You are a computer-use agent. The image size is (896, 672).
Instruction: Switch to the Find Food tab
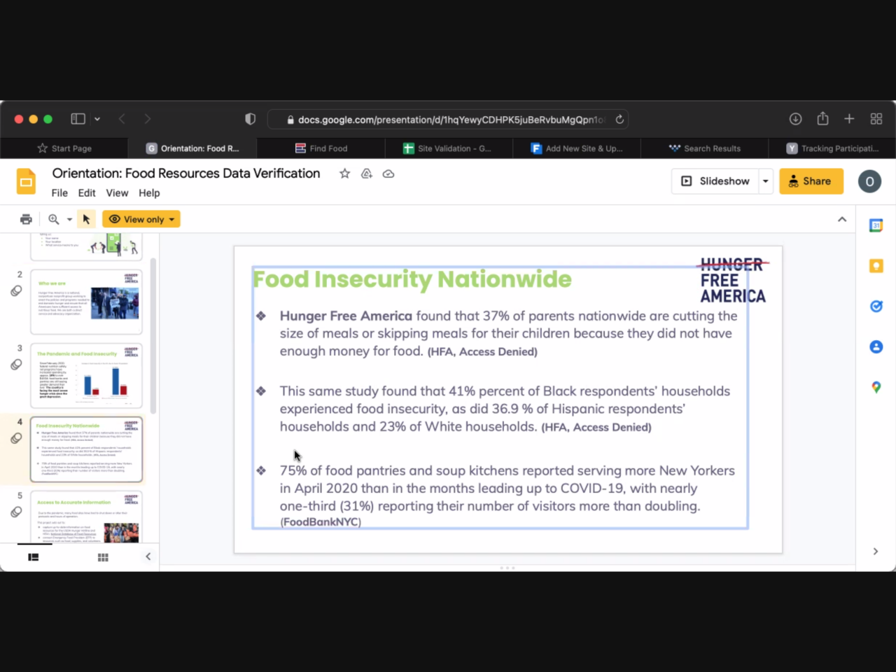(x=321, y=148)
